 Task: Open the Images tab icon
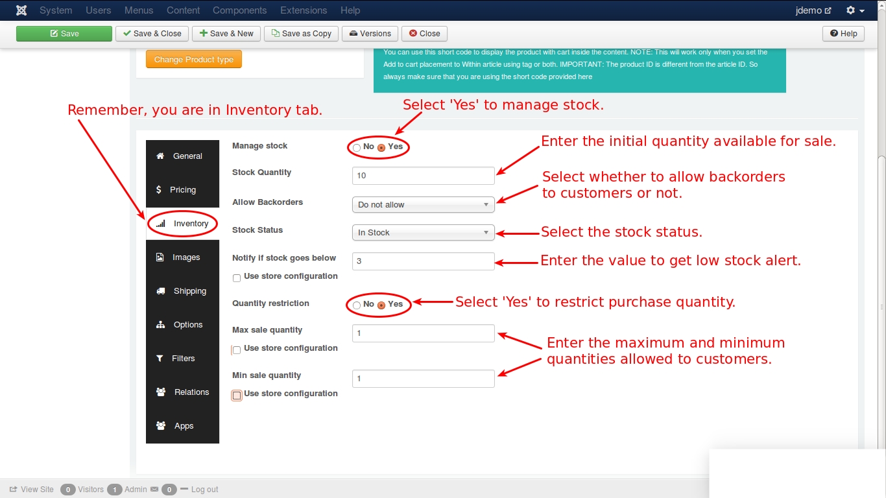coord(160,257)
